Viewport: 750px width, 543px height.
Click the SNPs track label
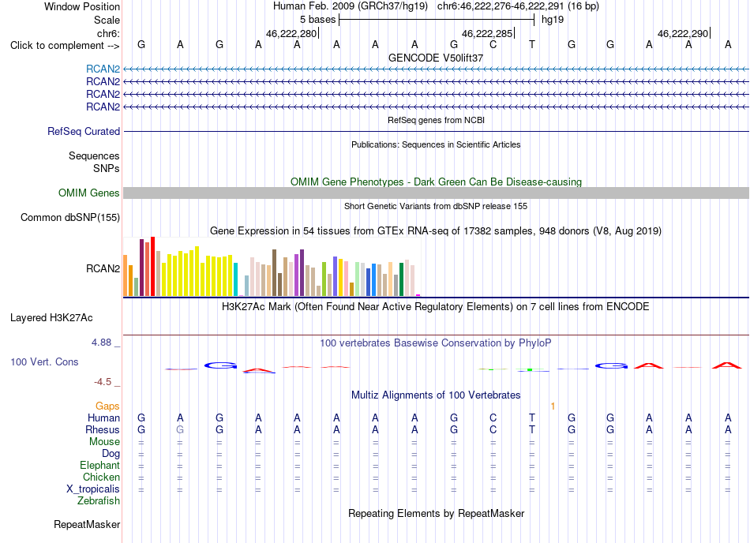[x=107, y=168]
